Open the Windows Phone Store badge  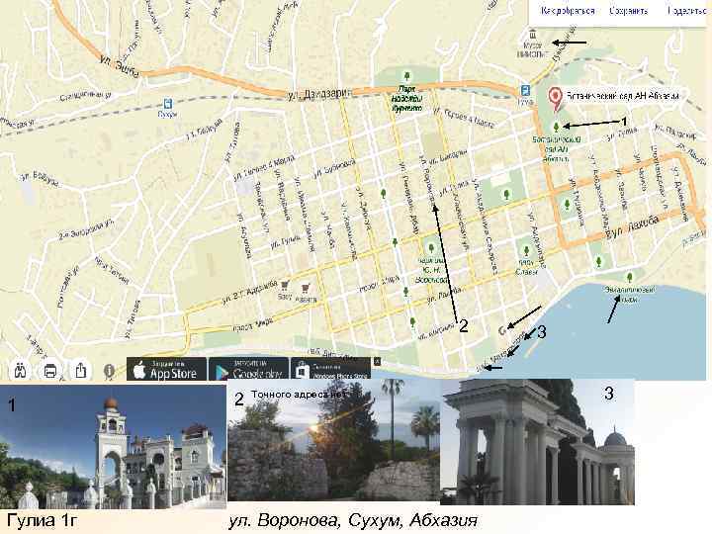pyautogui.click(x=330, y=369)
